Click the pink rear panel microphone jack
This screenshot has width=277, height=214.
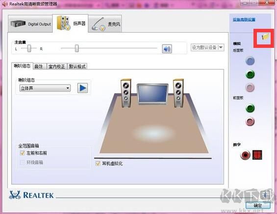[x=250, y=87]
